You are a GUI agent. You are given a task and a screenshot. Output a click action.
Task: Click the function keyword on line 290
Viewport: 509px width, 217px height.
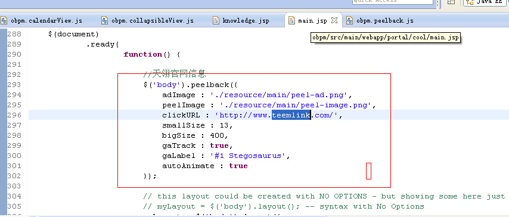(143, 54)
